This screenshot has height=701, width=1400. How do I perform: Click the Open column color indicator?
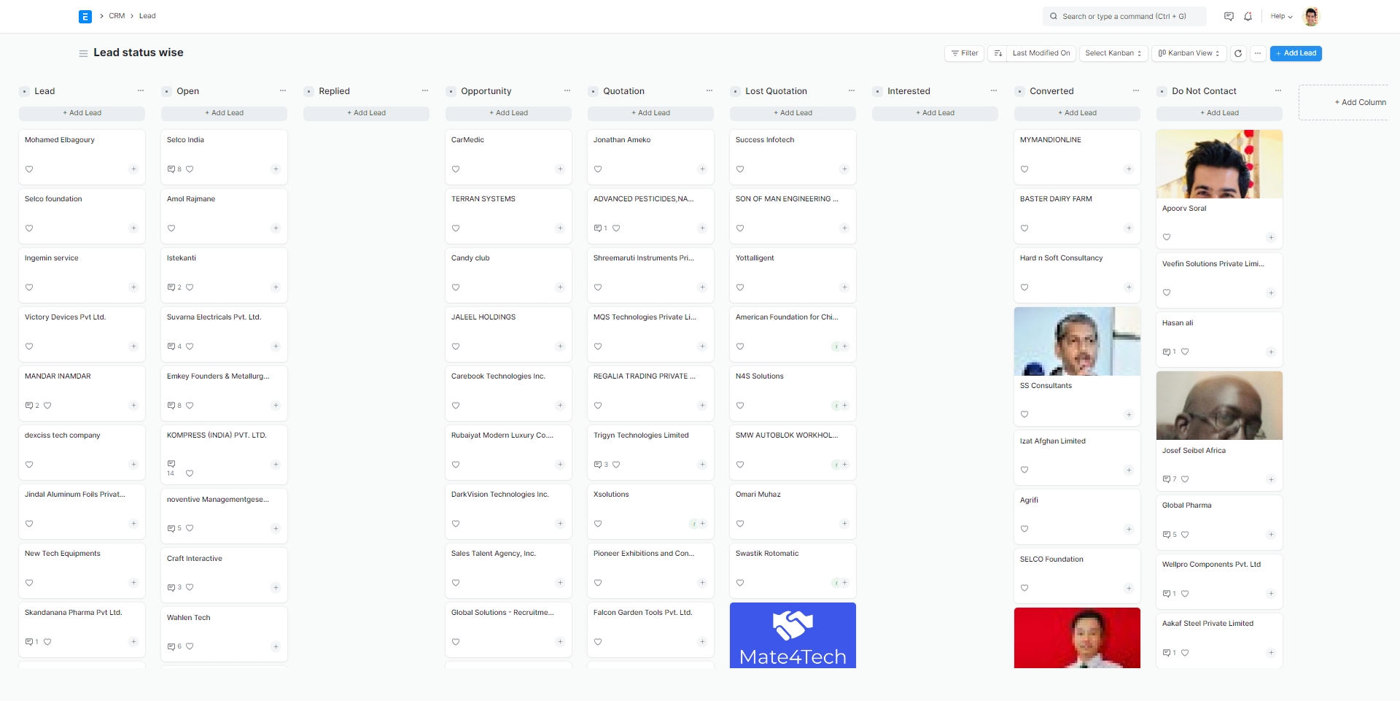[x=167, y=91]
